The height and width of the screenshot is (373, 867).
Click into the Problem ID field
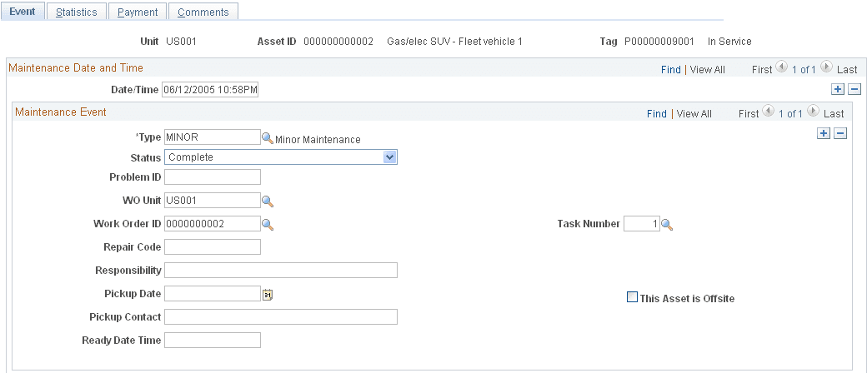[213, 177]
